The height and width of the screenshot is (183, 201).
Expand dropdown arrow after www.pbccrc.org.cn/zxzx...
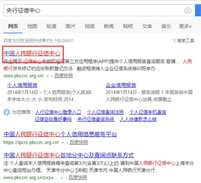click(x=62, y=178)
